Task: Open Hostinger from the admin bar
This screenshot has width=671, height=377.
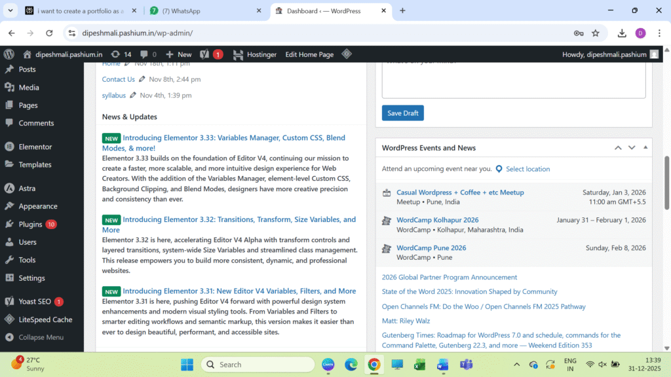Action: [255, 54]
